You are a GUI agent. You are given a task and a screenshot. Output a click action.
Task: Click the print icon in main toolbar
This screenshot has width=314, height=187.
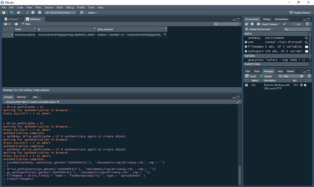(40, 13)
